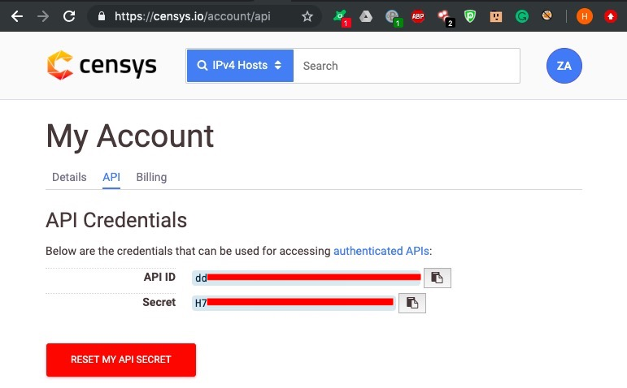Go to the Censys home logo

pyautogui.click(x=102, y=66)
